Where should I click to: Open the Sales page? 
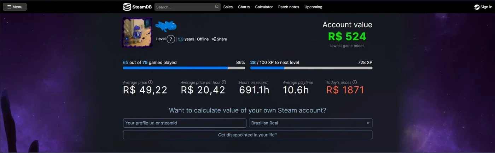(x=228, y=7)
